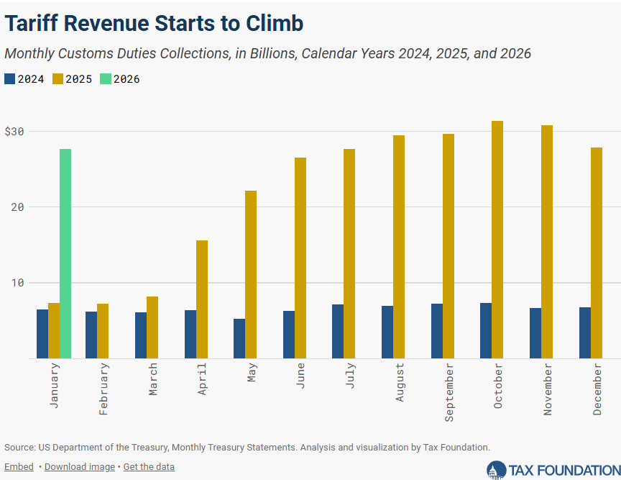
Task: Select the October 2025 gold bar
Action: 497,240
